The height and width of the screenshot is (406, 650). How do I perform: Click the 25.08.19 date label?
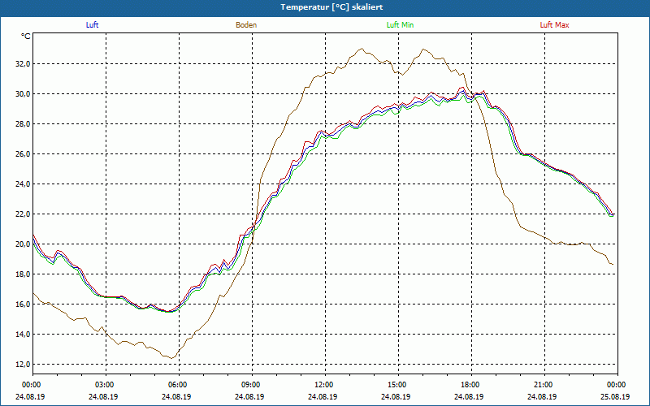point(615,396)
